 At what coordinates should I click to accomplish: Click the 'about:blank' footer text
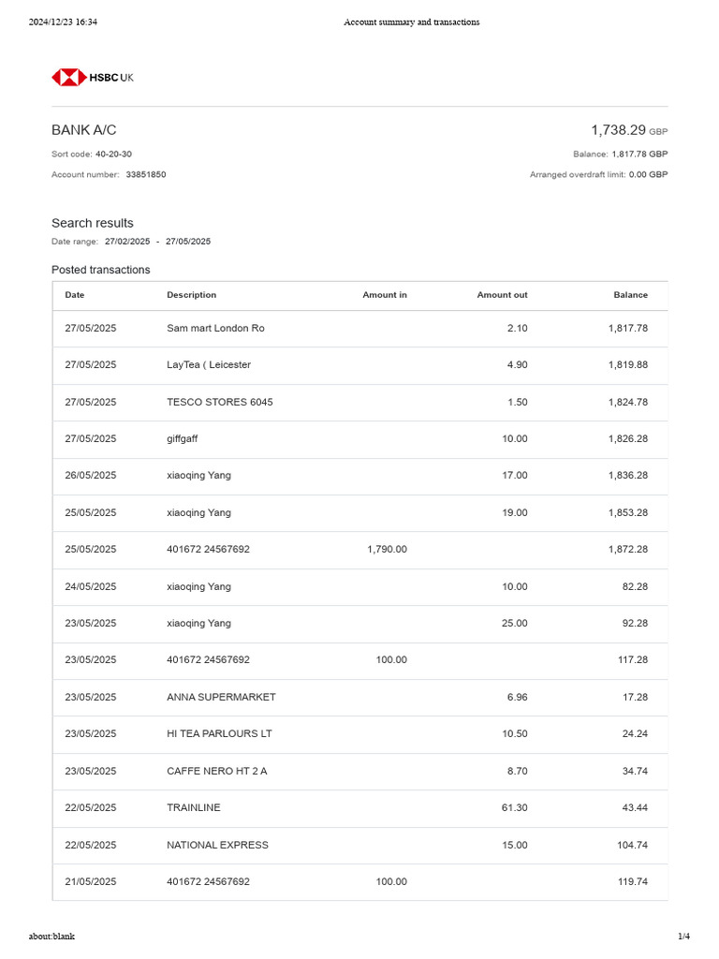(52, 937)
